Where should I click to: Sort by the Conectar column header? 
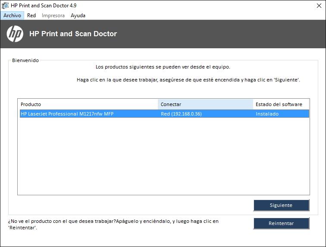point(205,104)
